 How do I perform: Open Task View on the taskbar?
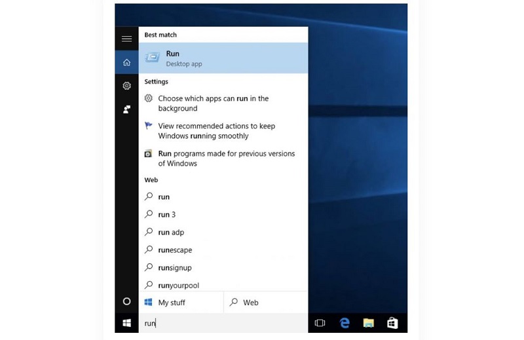click(320, 323)
